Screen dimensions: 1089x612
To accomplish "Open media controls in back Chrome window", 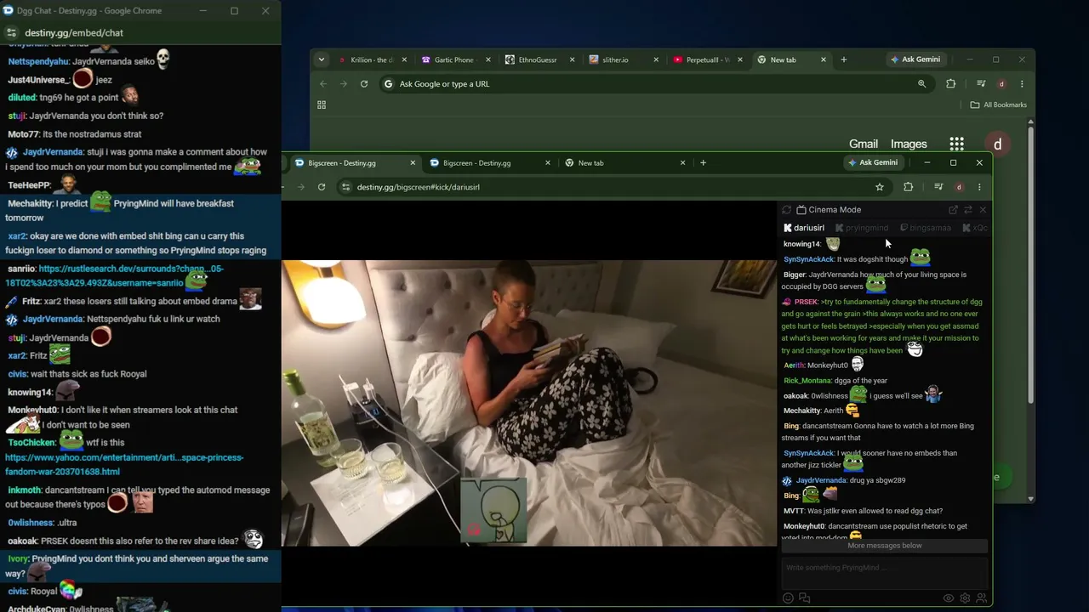I will pos(981,84).
